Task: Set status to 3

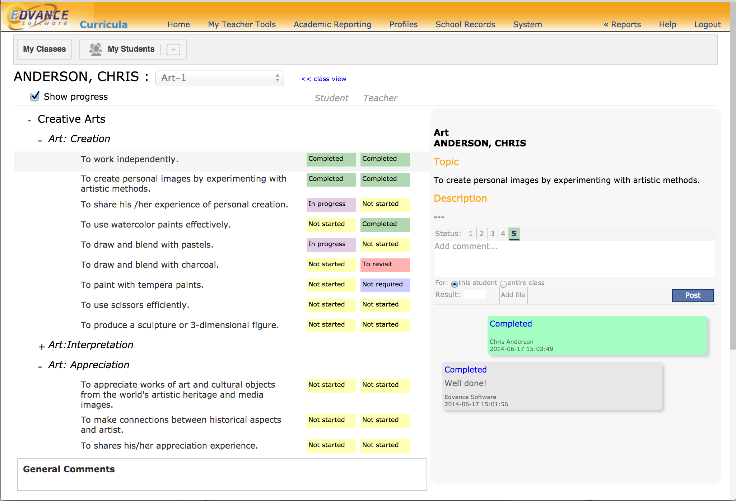Action: [x=492, y=234]
